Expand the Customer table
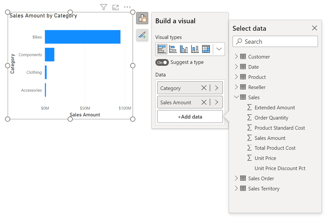Viewport: 325px width, 218px height. pyautogui.click(x=236, y=57)
